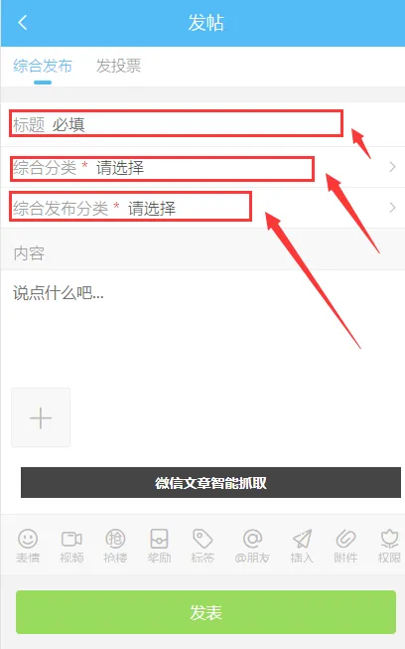
Task: Open 综合分类 请选择 selector
Action: (x=202, y=167)
